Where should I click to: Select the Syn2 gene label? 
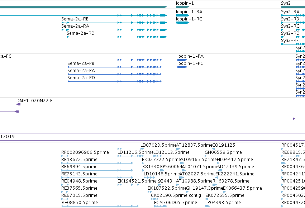pos(286,3)
